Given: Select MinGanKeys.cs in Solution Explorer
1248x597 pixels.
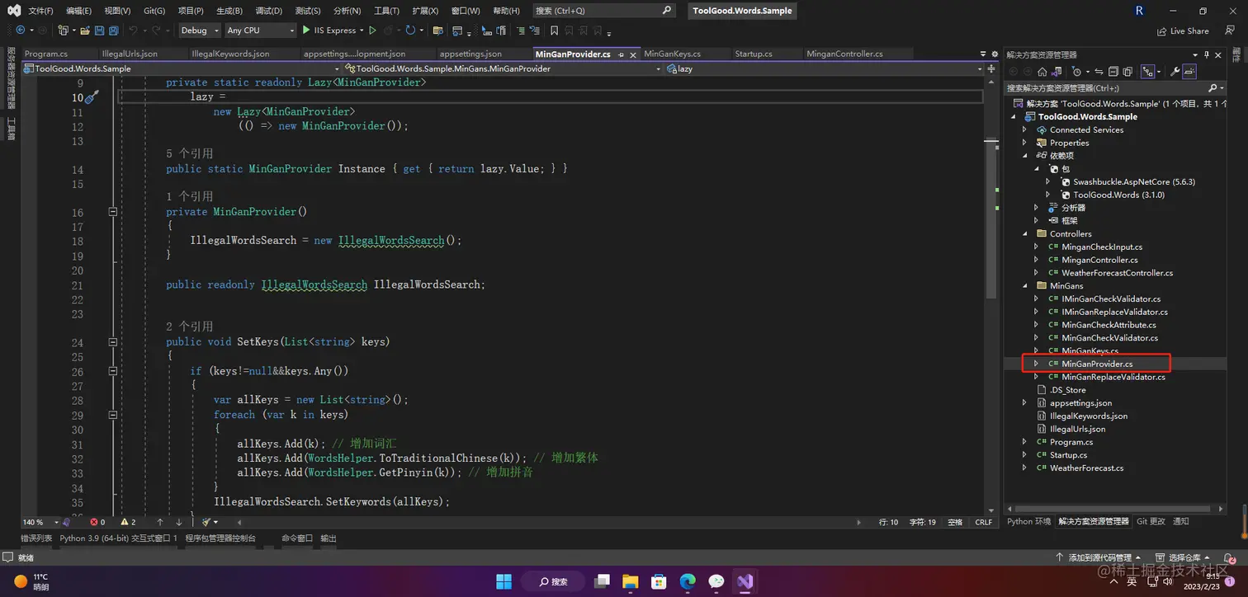Looking at the screenshot, I should (1090, 351).
